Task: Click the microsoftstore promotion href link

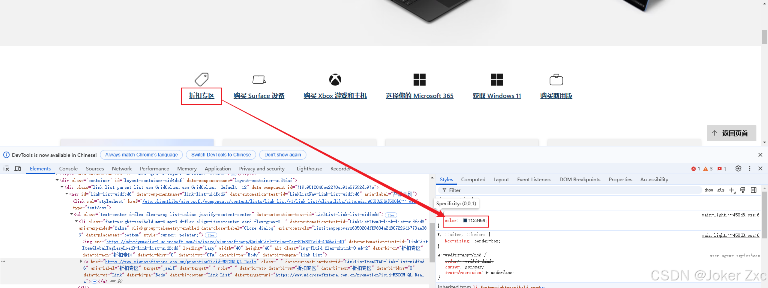Action: point(181,262)
